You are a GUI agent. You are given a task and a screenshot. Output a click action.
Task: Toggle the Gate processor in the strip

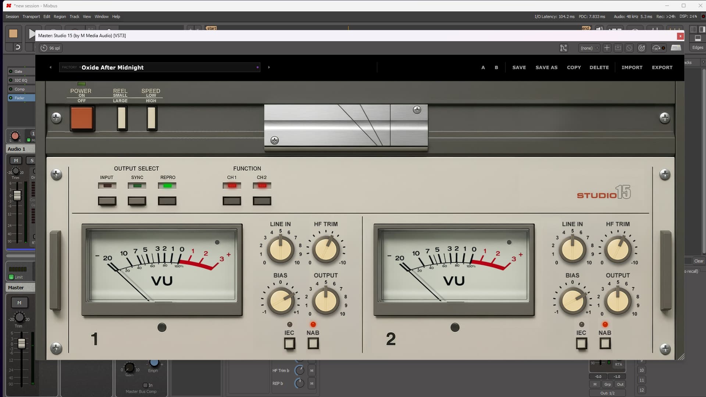click(x=11, y=71)
